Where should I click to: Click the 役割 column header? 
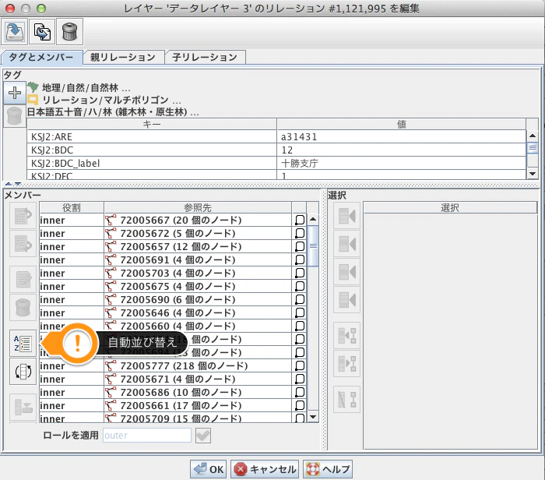[x=72, y=207]
